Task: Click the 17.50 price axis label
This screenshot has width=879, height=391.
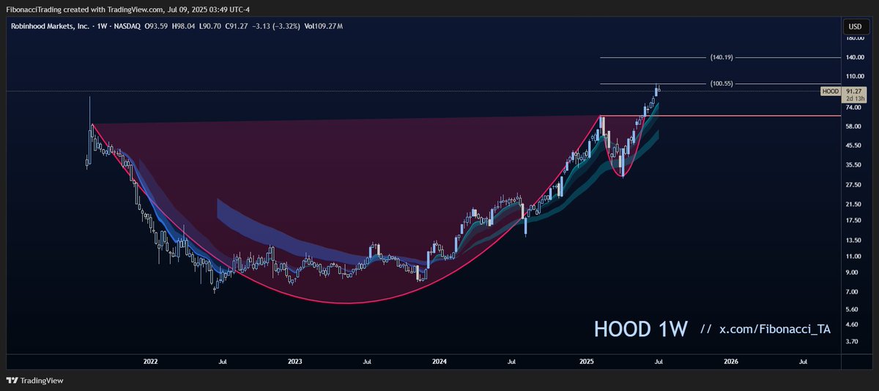Action: 853,221
